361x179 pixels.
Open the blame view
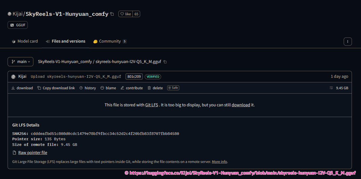pos(108,88)
